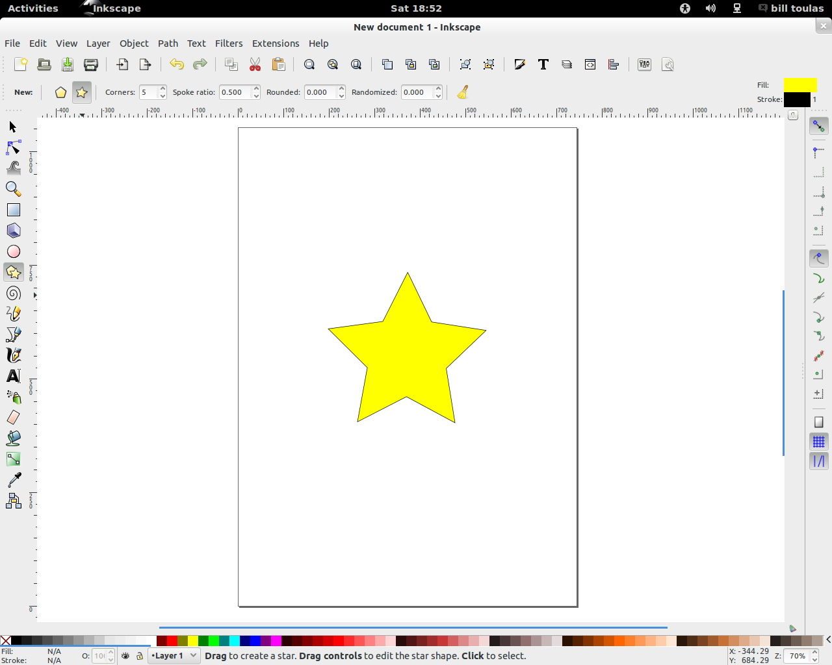
Task: Choose the Ellipse tool
Action: [13, 251]
